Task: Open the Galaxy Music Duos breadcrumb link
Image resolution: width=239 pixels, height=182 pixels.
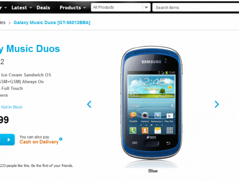Action: [52, 23]
